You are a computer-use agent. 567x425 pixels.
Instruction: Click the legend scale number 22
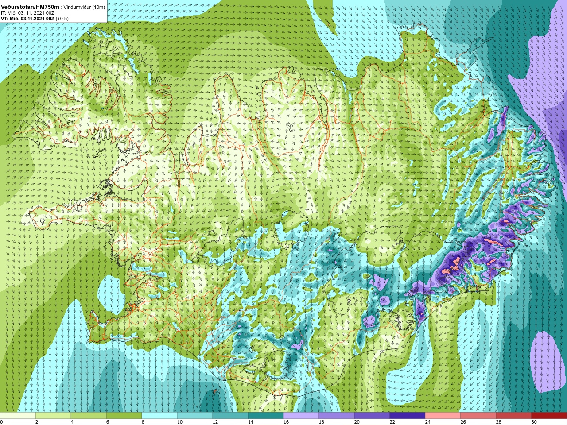(392, 422)
